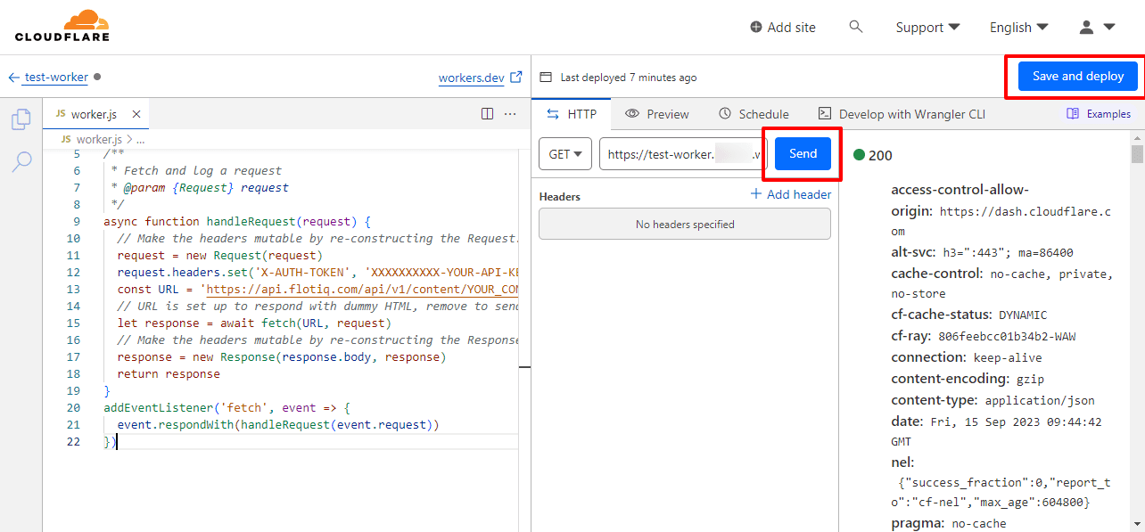
Task: Click the Send request button
Action: pos(803,153)
